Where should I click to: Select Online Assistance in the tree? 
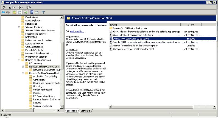click(34, 47)
